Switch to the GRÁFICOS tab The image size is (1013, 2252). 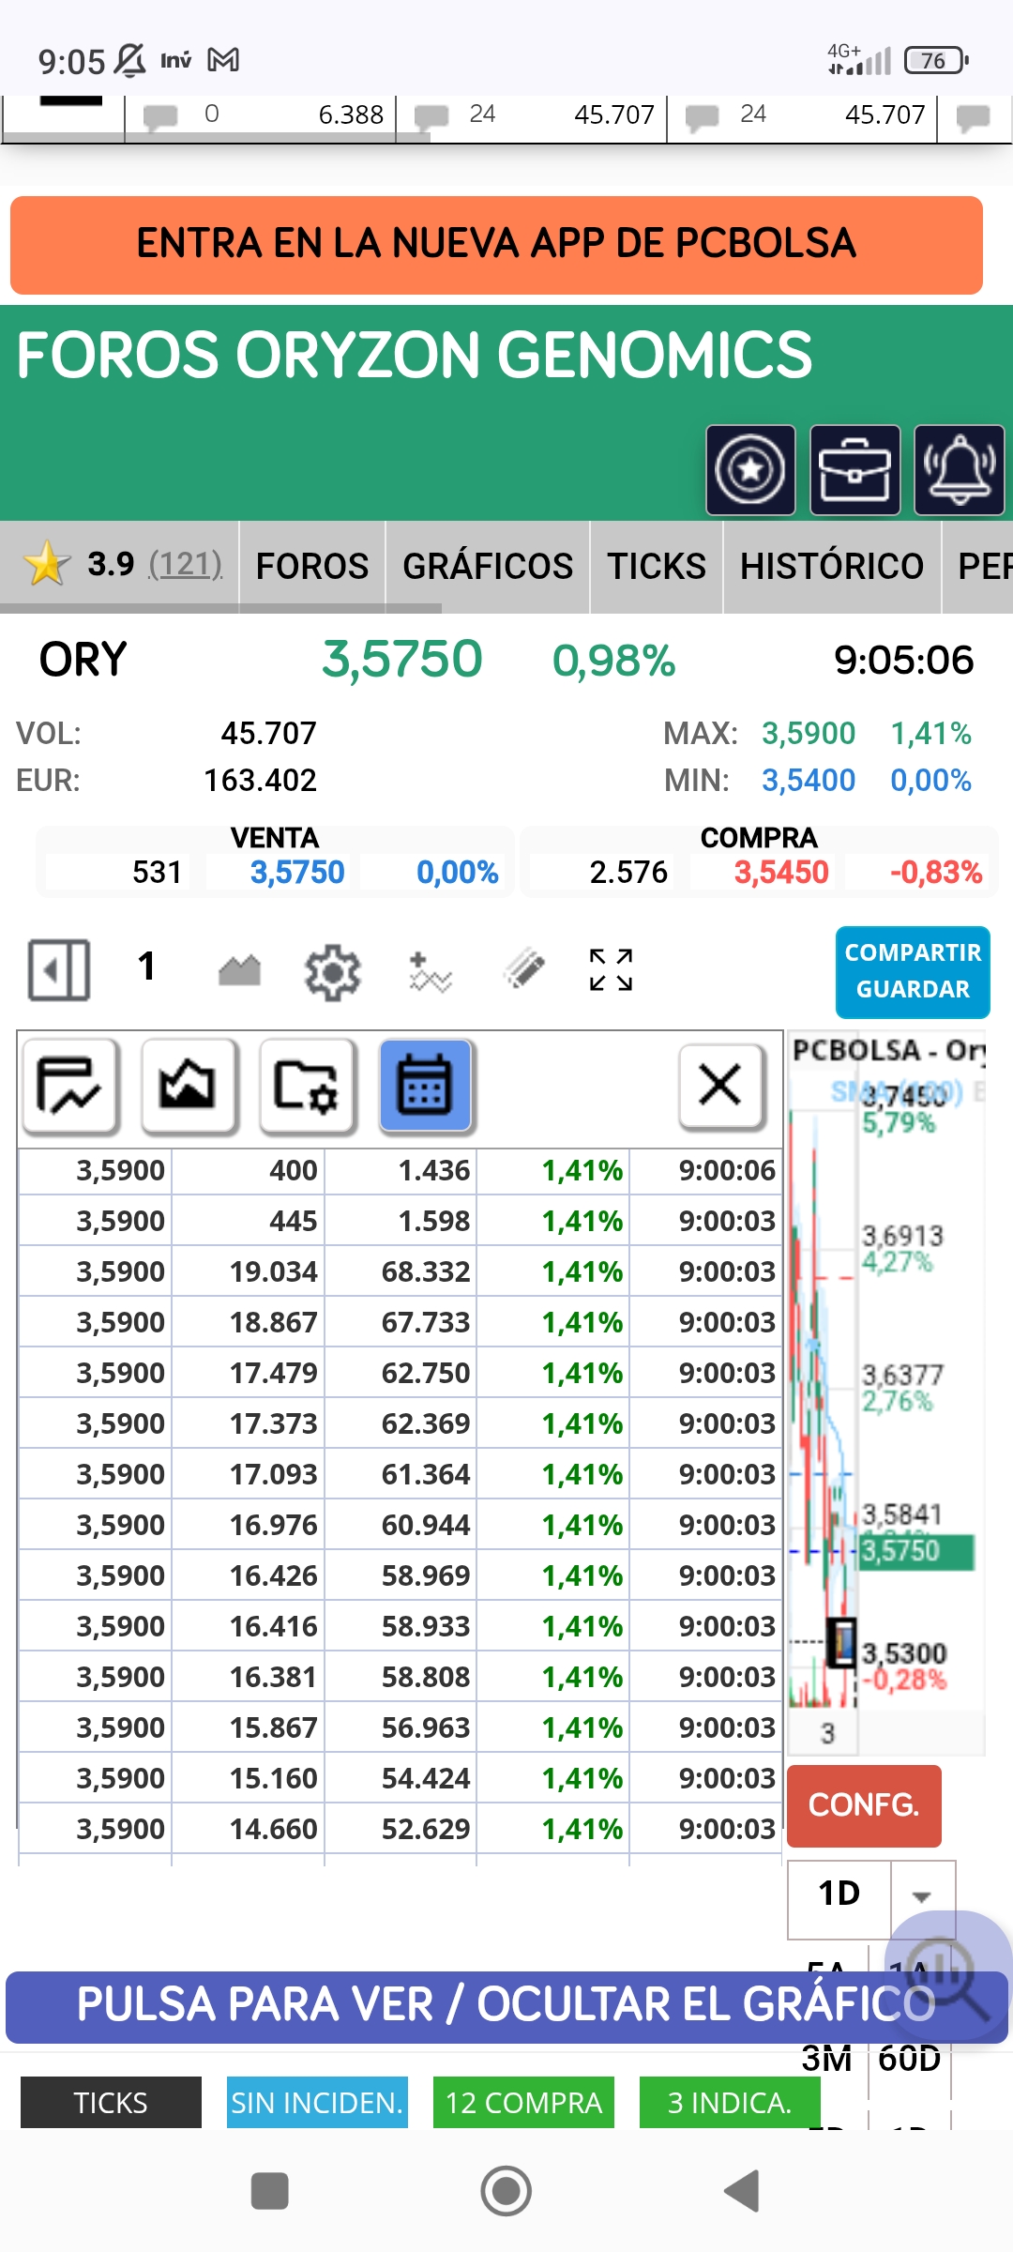coord(488,567)
